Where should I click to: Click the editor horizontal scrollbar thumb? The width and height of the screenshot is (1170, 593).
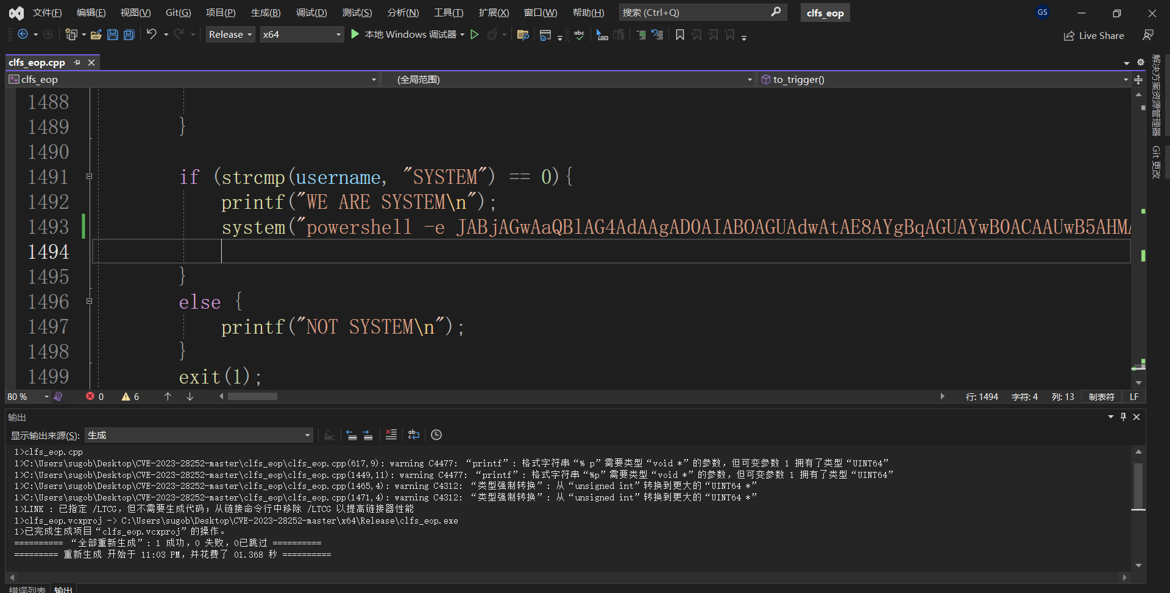pyautogui.click(x=252, y=396)
